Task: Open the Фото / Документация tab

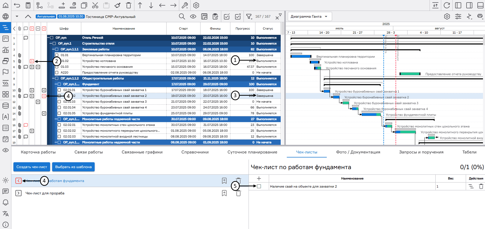Action: click(x=358, y=152)
